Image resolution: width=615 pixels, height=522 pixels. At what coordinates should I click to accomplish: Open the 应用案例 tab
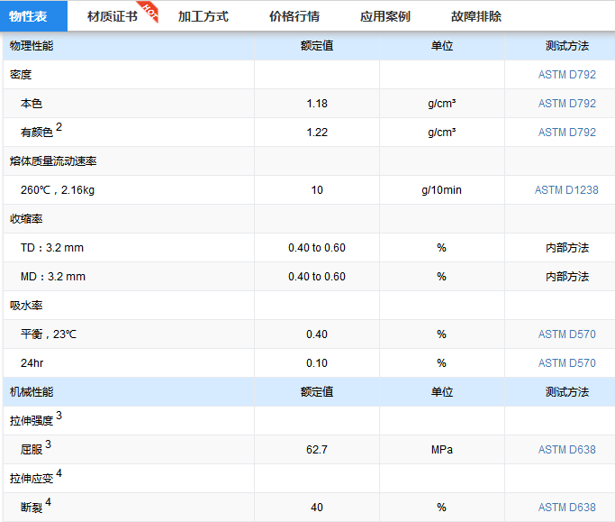[x=384, y=16]
